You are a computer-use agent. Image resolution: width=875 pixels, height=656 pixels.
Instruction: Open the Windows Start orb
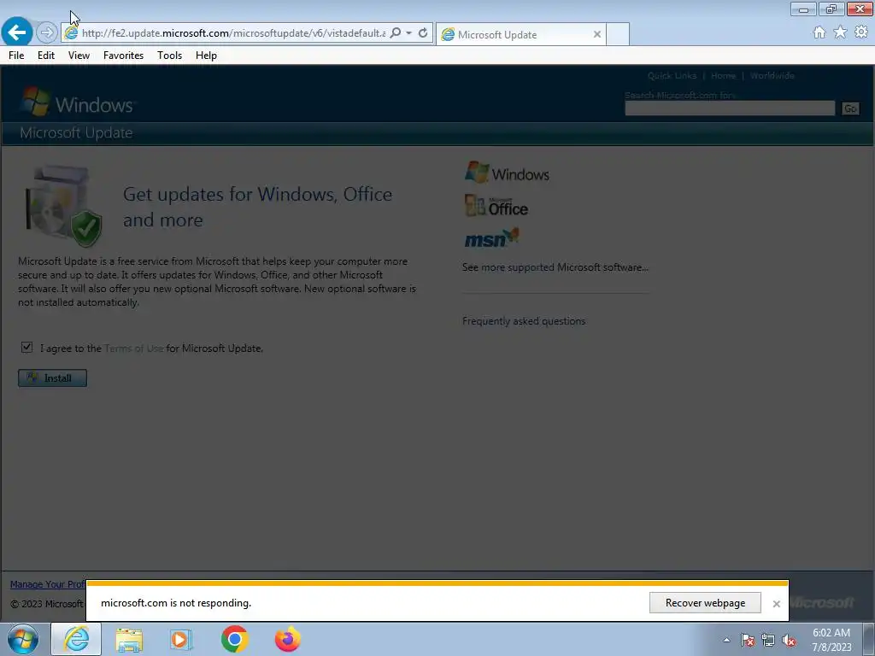23,639
